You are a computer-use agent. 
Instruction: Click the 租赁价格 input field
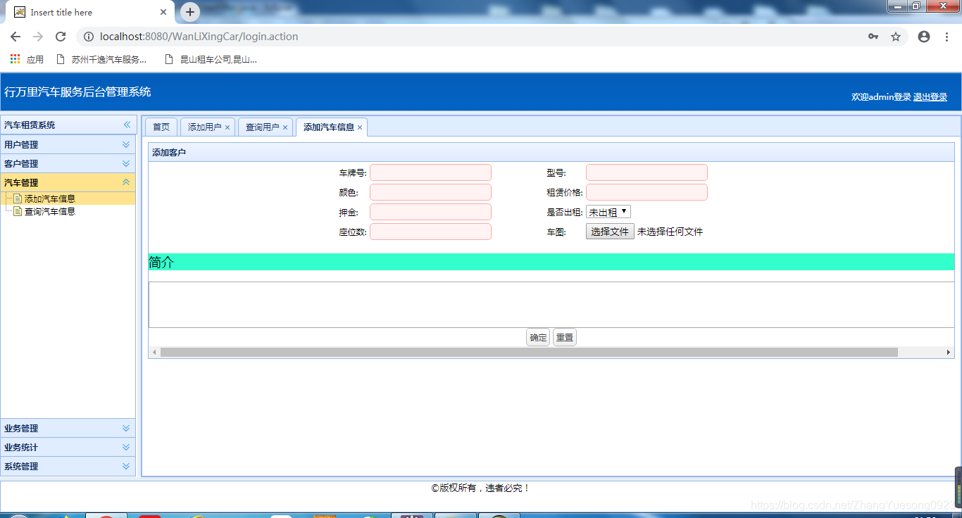click(x=646, y=192)
